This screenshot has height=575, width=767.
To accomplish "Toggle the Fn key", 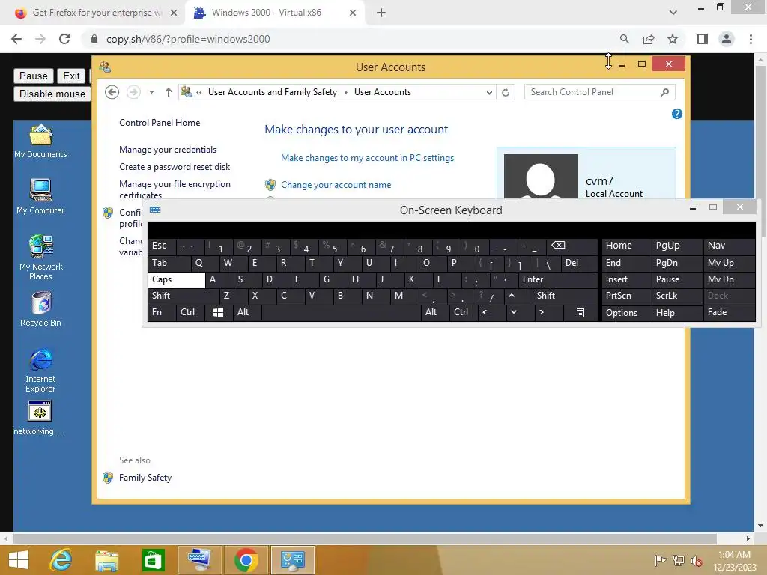I will (x=162, y=312).
